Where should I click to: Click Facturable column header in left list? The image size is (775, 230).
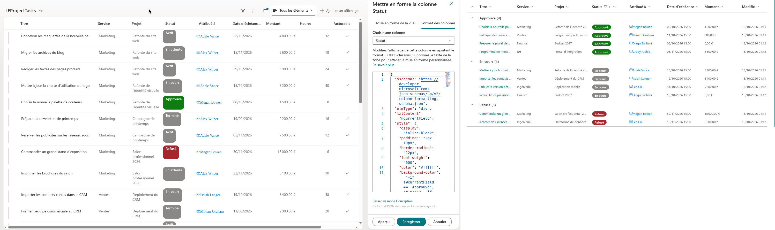tap(342, 24)
